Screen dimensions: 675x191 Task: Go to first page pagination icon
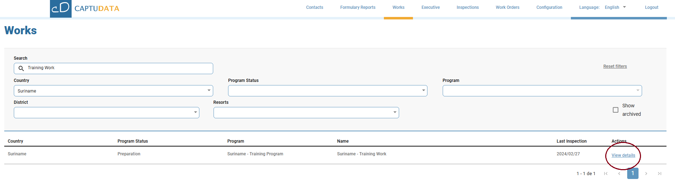[606, 174]
